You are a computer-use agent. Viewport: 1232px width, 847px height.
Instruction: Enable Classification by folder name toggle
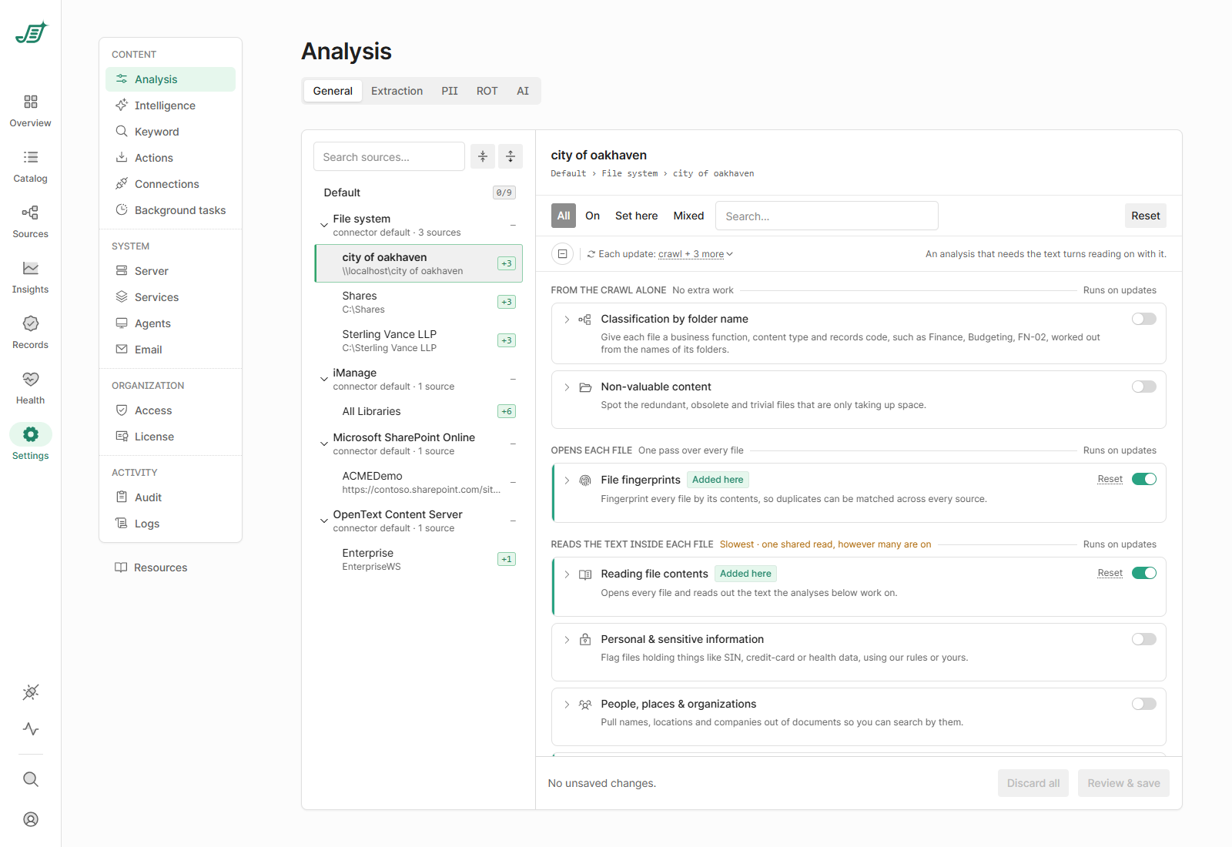point(1143,319)
